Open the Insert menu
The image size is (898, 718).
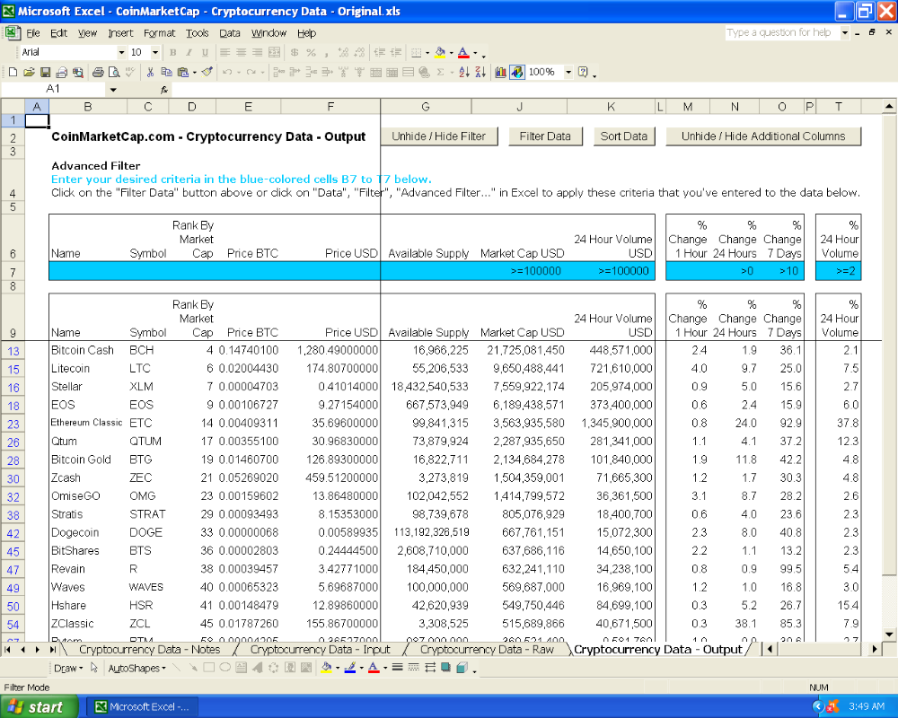120,33
